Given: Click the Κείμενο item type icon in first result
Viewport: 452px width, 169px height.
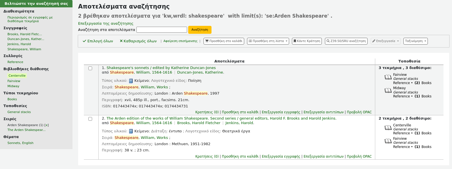Looking at the screenshot, I should tap(131, 81).
